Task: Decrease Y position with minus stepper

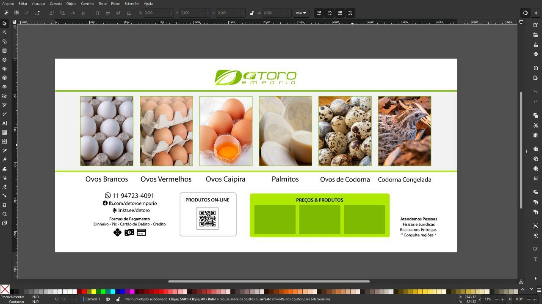Action: (203, 13)
